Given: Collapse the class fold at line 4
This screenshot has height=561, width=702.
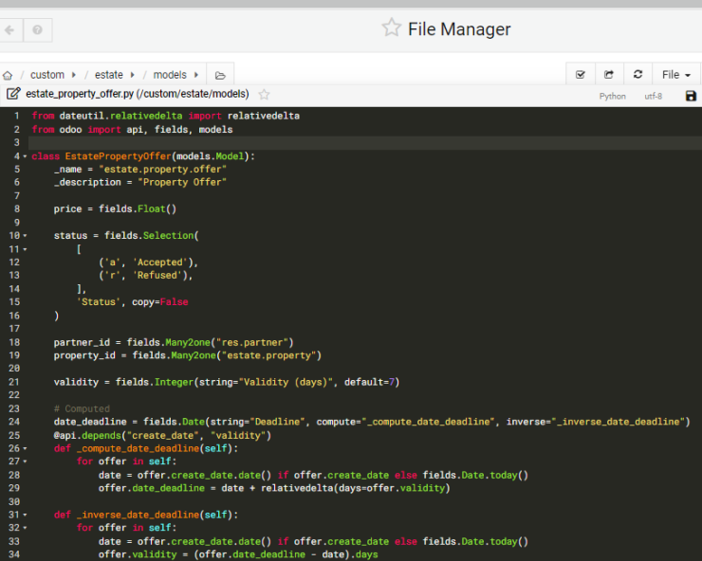Looking at the screenshot, I should point(25,156).
